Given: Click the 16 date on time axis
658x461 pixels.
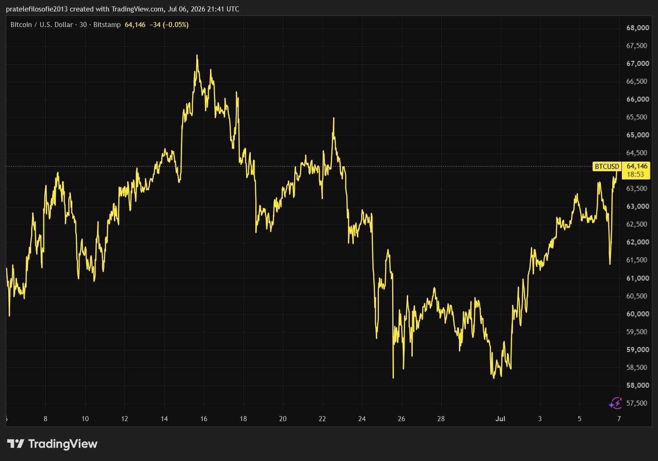Looking at the screenshot, I should (x=204, y=419).
